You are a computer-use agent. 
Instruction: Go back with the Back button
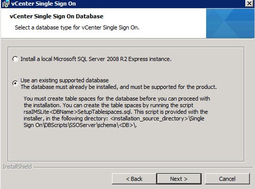coord(134,179)
